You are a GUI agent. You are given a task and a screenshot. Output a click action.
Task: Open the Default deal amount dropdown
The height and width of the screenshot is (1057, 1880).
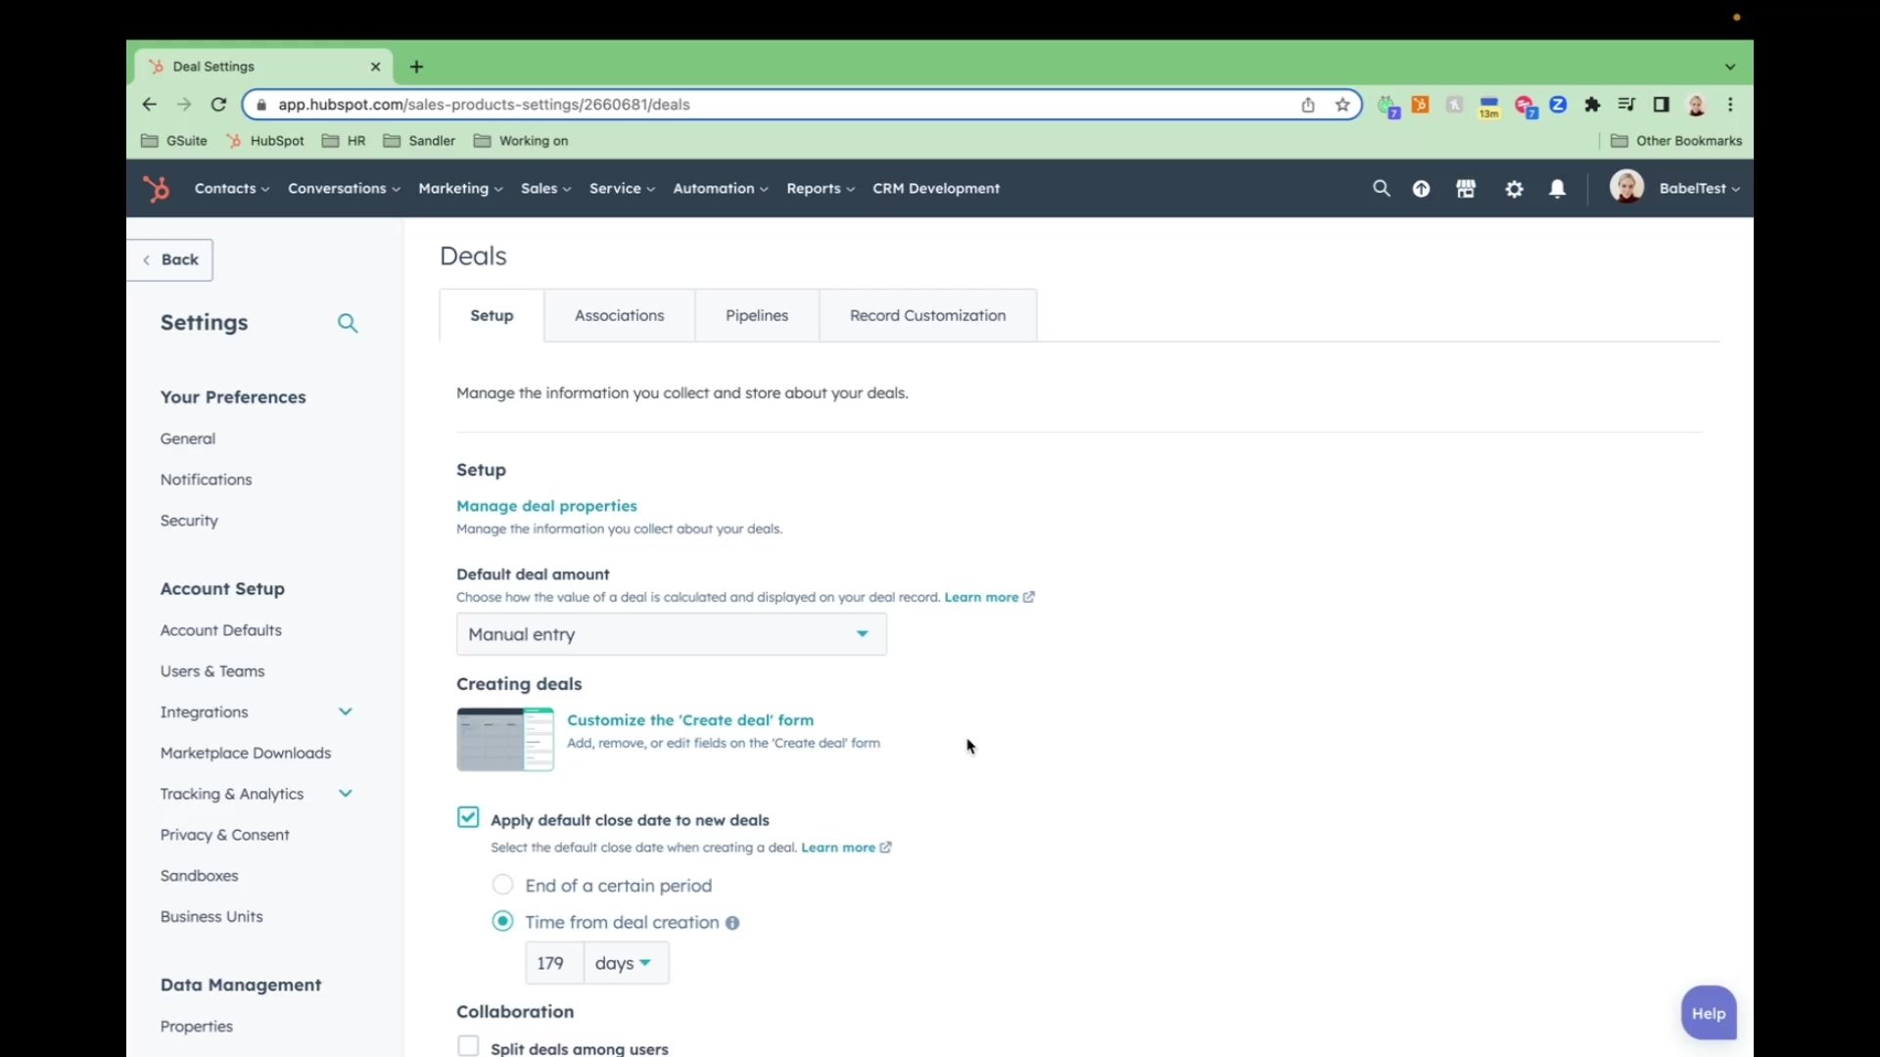pyautogui.click(x=671, y=634)
